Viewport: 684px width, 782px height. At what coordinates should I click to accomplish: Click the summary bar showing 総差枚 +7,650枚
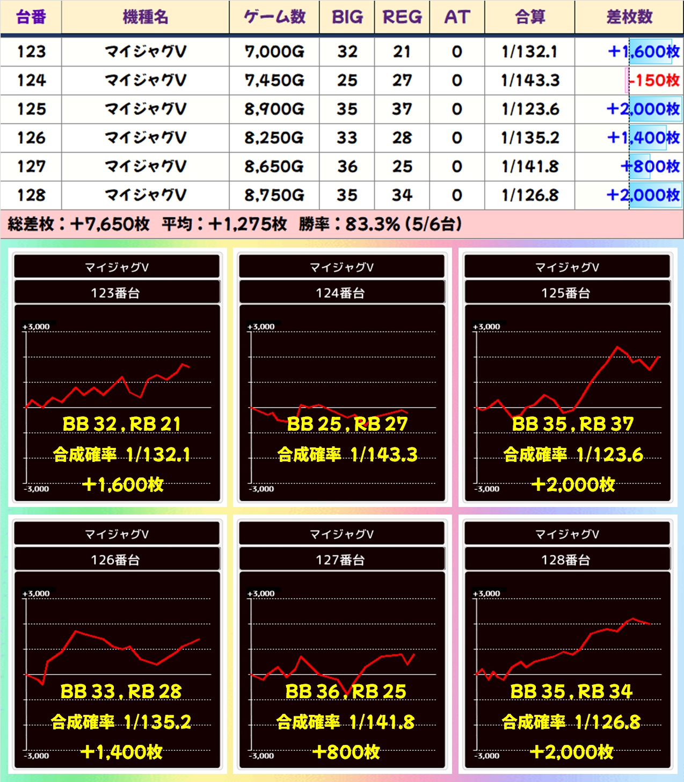pyautogui.click(x=235, y=224)
